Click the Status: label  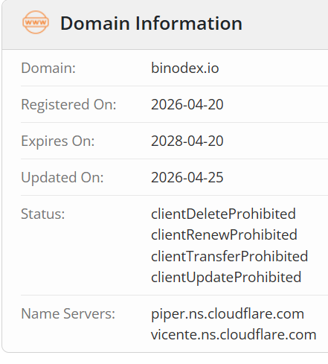click(43, 214)
